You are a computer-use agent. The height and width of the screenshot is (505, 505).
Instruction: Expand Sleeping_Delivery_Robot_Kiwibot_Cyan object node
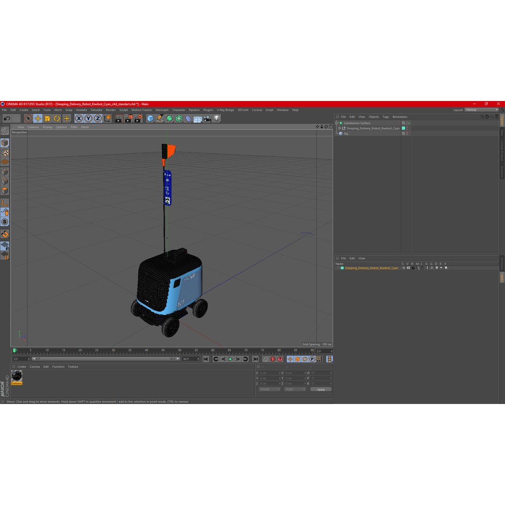tap(339, 128)
